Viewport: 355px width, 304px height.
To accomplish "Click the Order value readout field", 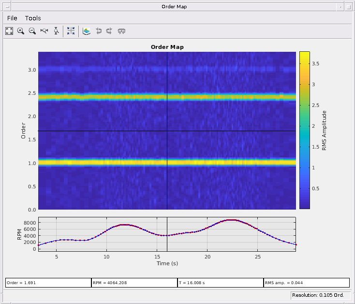I will point(48,282).
